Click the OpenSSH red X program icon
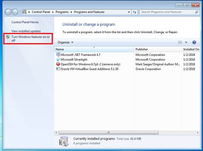This screenshot has width=203, height=151. click(58, 64)
